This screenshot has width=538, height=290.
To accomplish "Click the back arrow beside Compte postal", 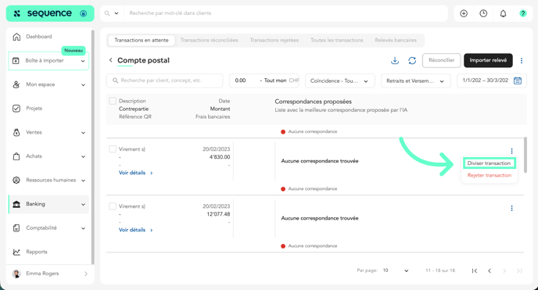I will (110, 60).
